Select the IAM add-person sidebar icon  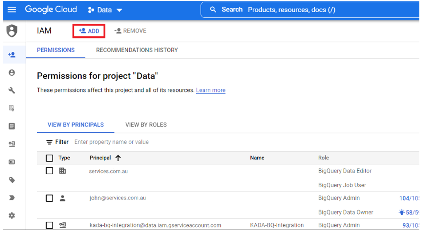pos(12,55)
